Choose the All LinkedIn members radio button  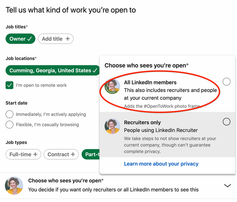pos(226,81)
